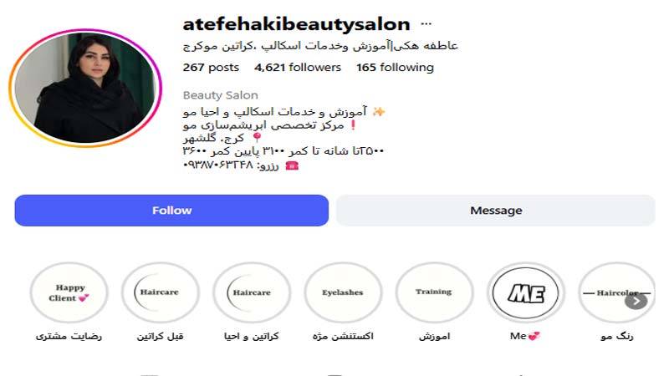Click the اکستنشن مژه highlight caption

click(x=343, y=337)
